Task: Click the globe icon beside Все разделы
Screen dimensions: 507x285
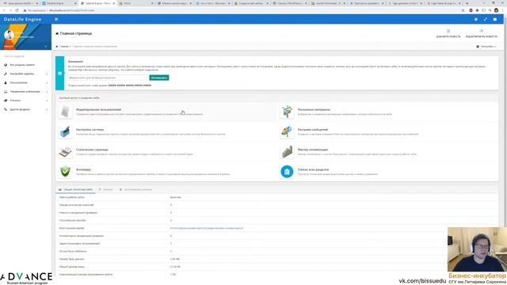Action: (x=6, y=65)
